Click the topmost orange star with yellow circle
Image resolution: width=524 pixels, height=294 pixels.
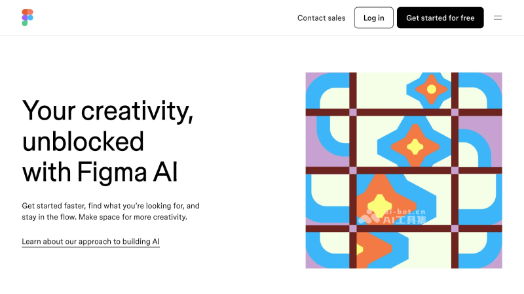pos(431,90)
